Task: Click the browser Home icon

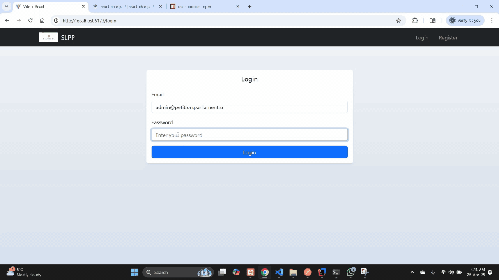Action: point(42,21)
